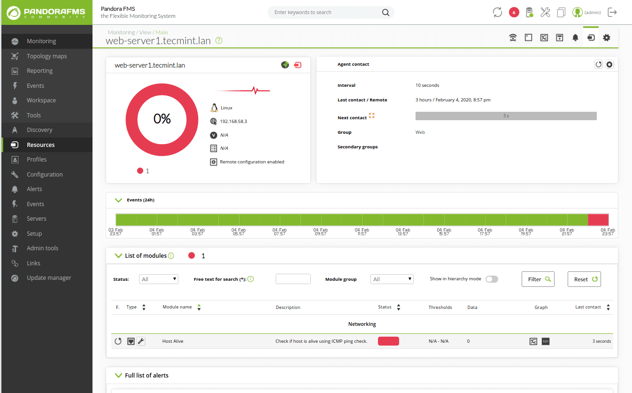Toggle Show in hierarchy mode switch

click(x=492, y=279)
